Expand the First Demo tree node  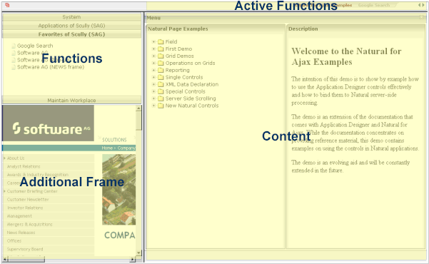tap(153, 49)
